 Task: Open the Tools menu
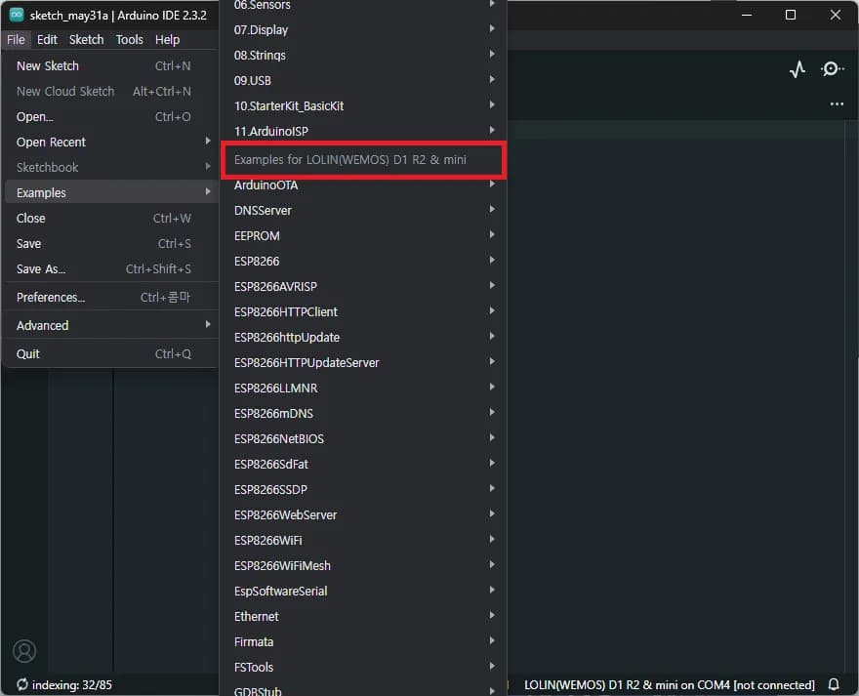coord(129,40)
